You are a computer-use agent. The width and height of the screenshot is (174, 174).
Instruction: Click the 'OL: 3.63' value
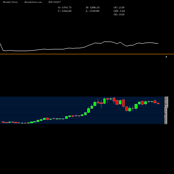click(x=119, y=15)
